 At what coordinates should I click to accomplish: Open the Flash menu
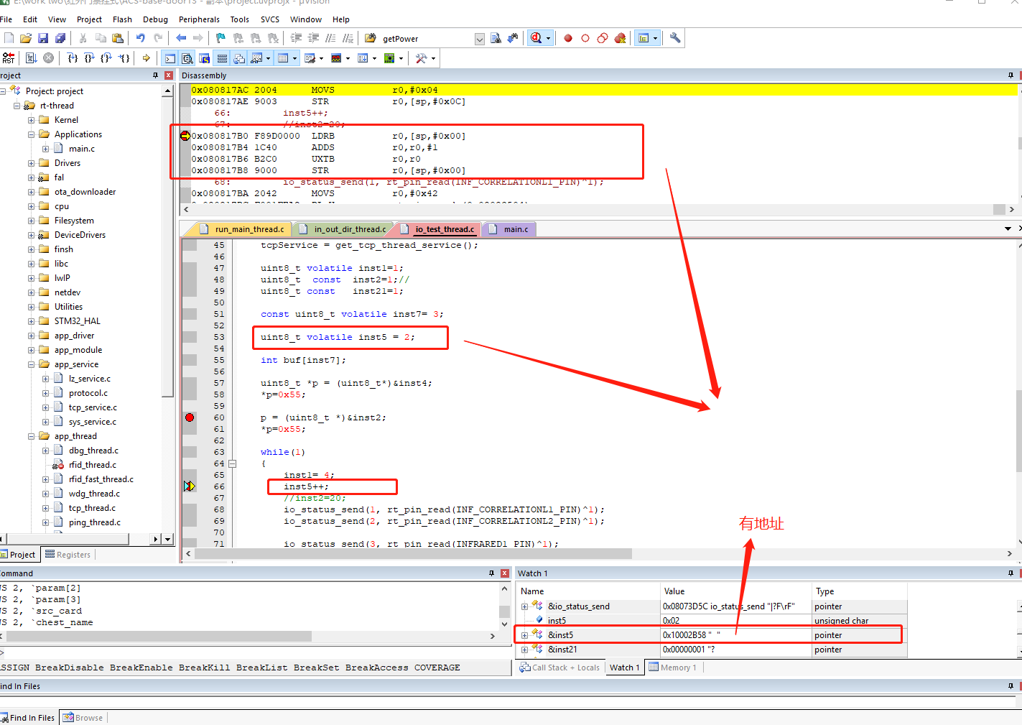(122, 19)
